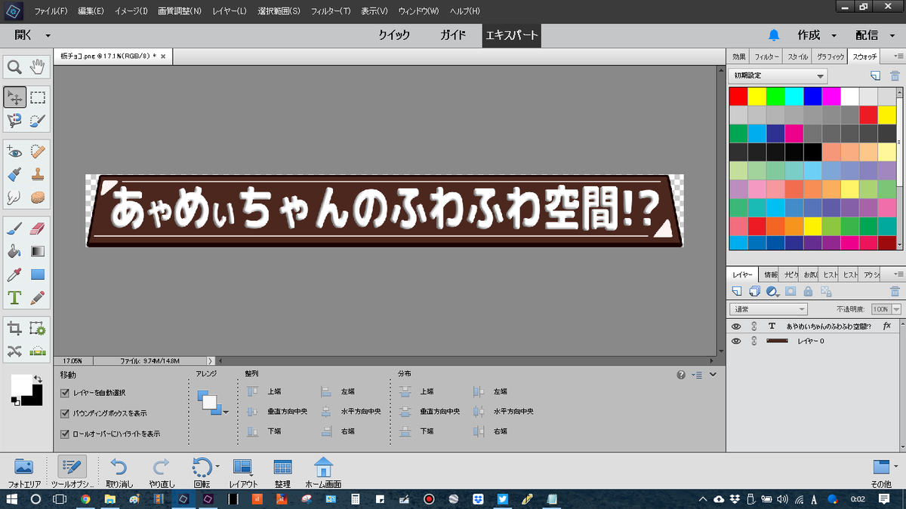
Task: Select the Brush tool
Action: pos(14,228)
